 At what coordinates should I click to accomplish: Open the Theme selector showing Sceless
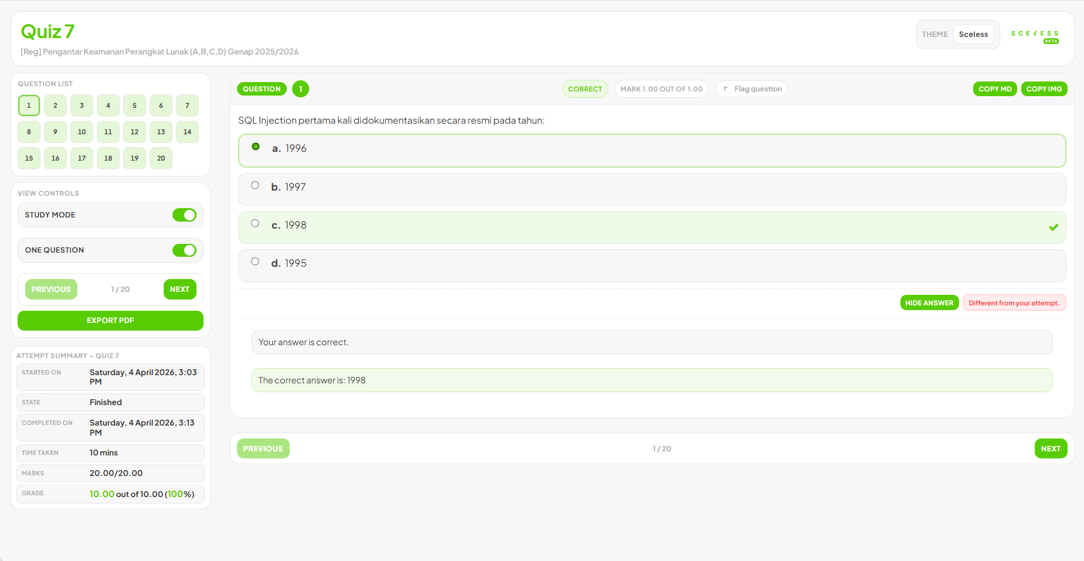(x=973, y=35)
